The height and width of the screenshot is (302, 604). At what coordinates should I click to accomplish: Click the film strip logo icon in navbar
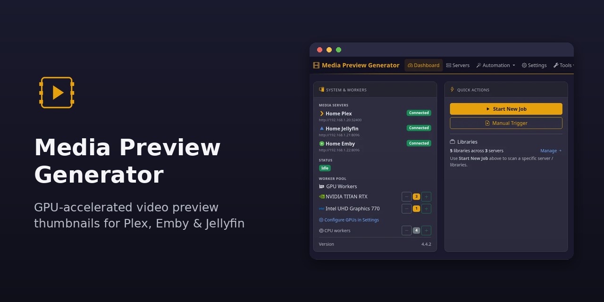click(316, 65)
